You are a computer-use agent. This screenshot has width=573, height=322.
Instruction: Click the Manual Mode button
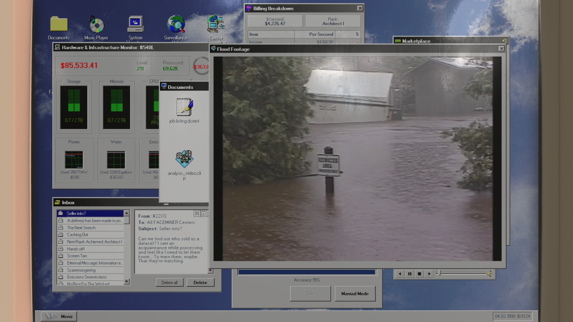point(355,294)
